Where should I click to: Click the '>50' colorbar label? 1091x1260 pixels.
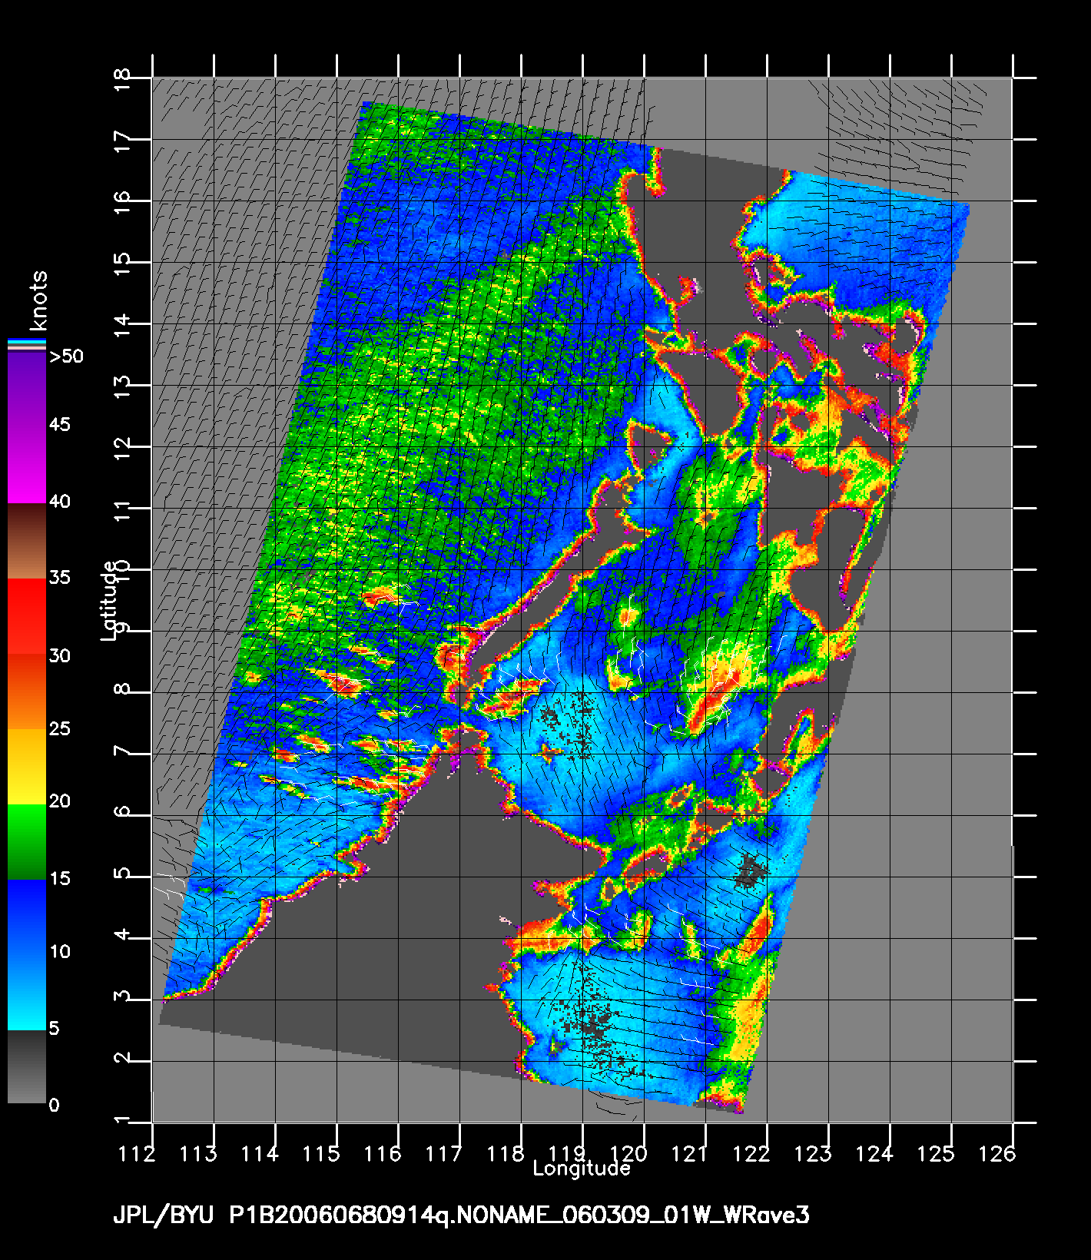click(x=66, y=356)
